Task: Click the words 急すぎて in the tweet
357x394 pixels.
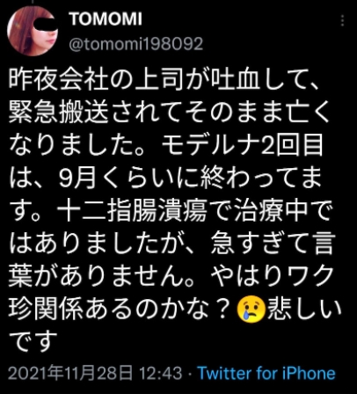Action: tap(259, 244)
